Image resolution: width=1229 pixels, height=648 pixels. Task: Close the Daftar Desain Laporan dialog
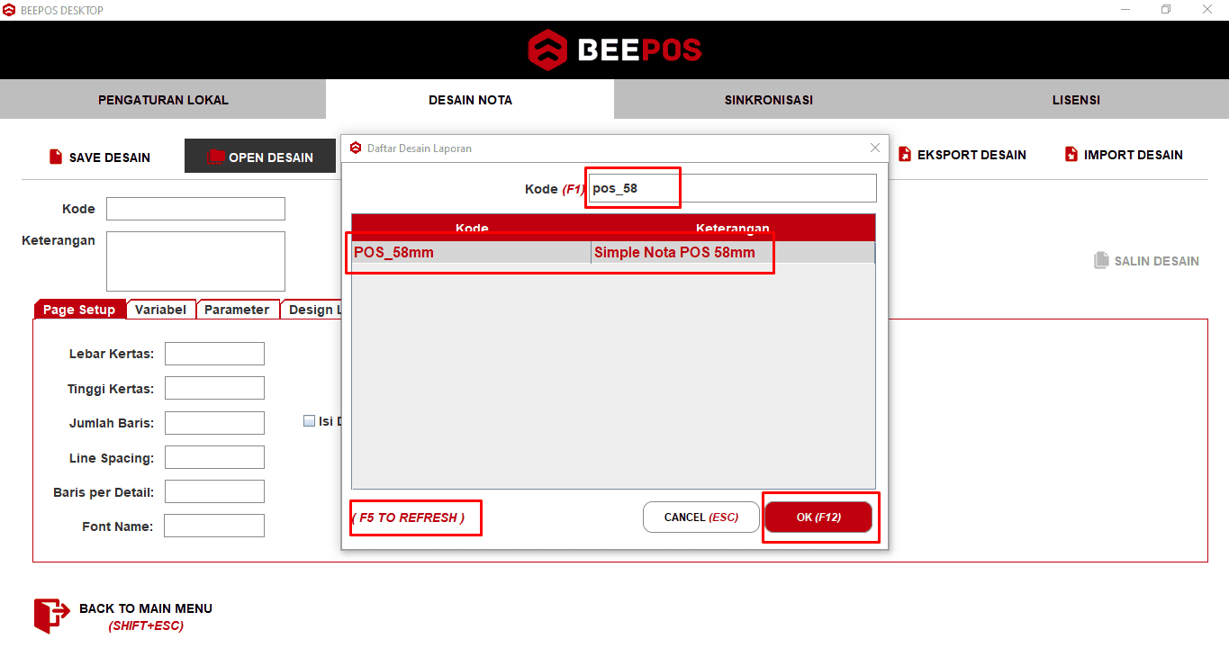[x=875, y=148]
